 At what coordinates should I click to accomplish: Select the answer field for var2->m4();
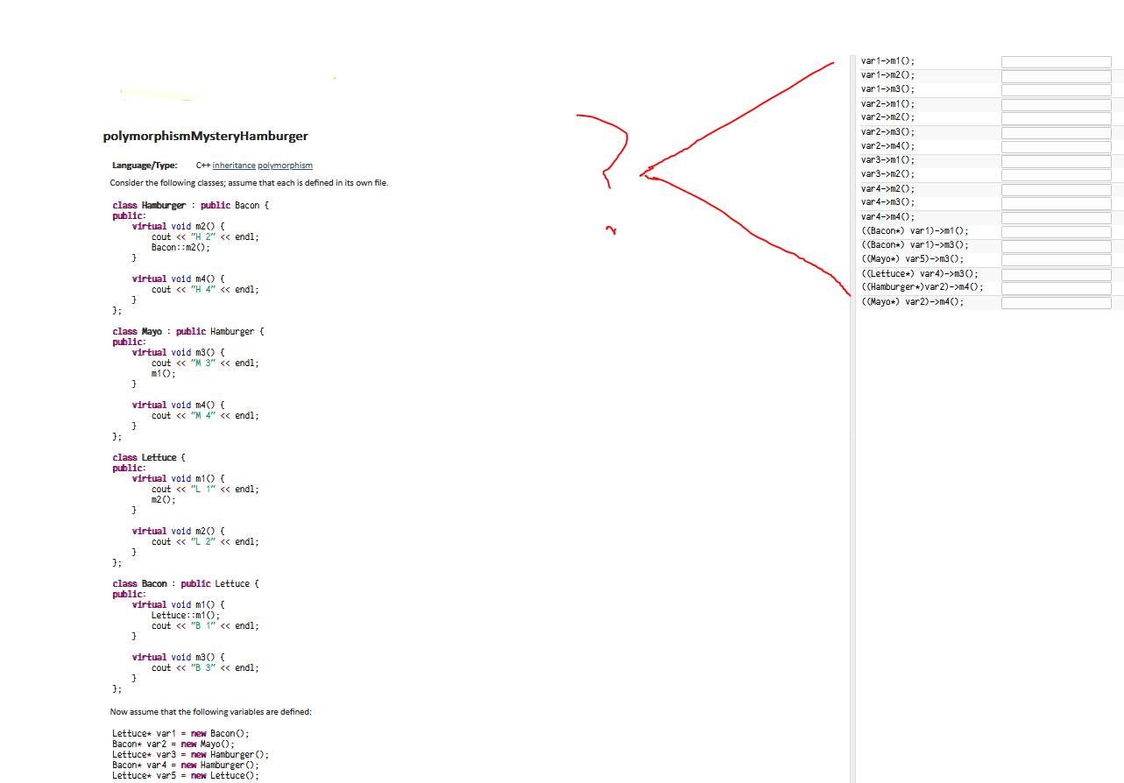tap(1056, 145)
